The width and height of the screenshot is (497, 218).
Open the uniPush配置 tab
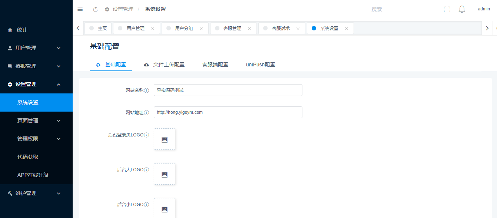(261, 64)
